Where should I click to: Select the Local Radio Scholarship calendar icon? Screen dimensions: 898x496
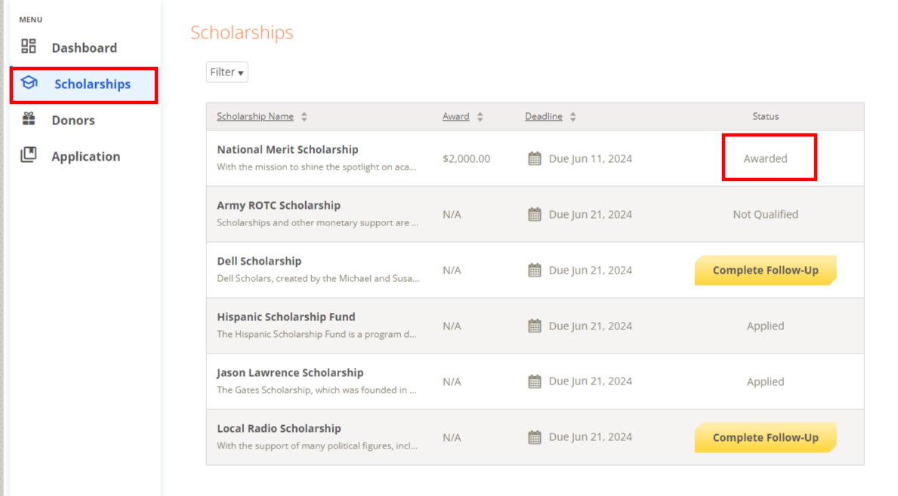coord(535,437)
